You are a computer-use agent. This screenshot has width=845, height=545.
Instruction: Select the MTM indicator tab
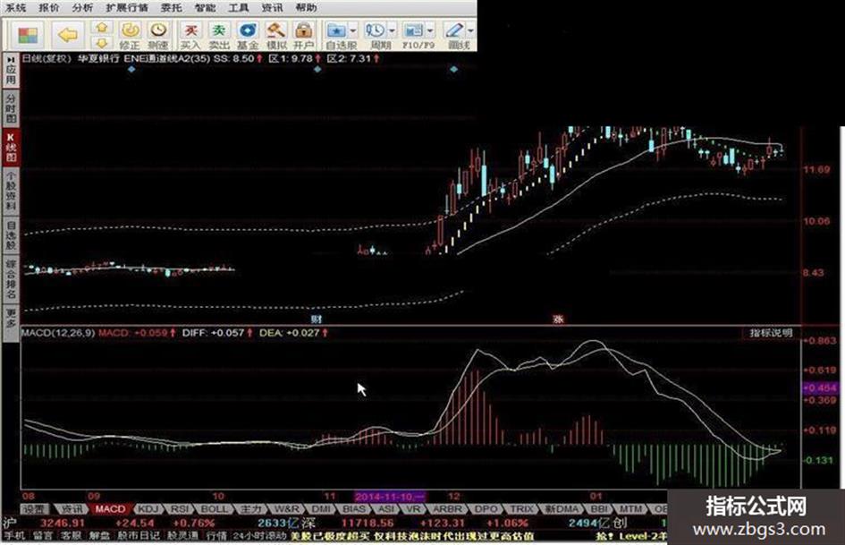(x=630, y=509)
